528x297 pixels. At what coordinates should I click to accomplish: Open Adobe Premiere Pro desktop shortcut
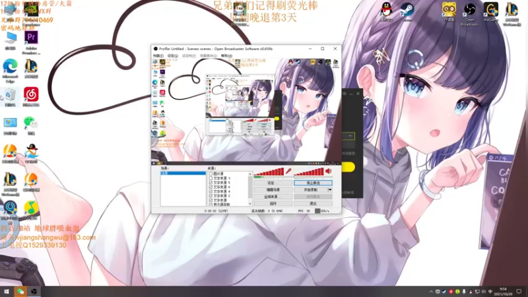[31, 43]
